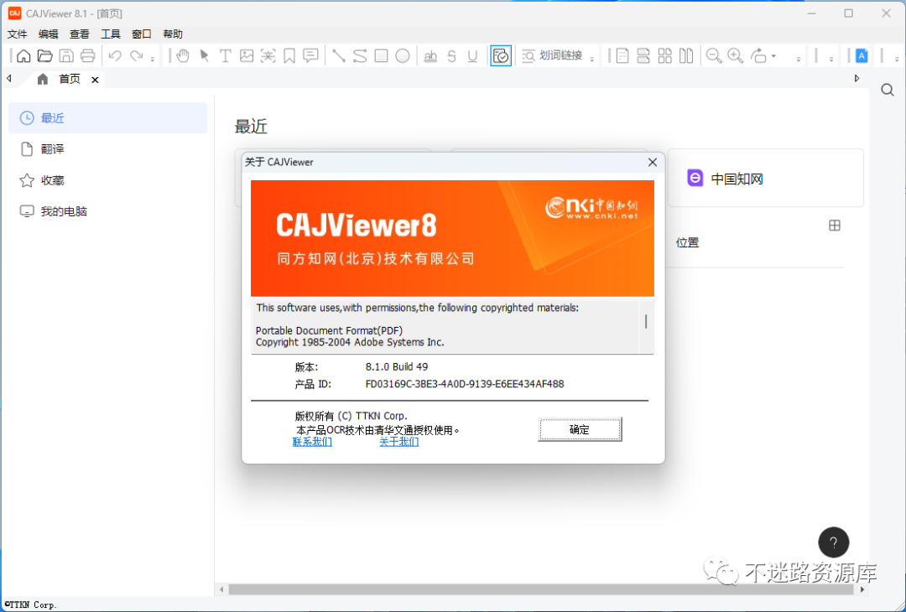Switch to two-page facing layout

click(x=686, y=56)
